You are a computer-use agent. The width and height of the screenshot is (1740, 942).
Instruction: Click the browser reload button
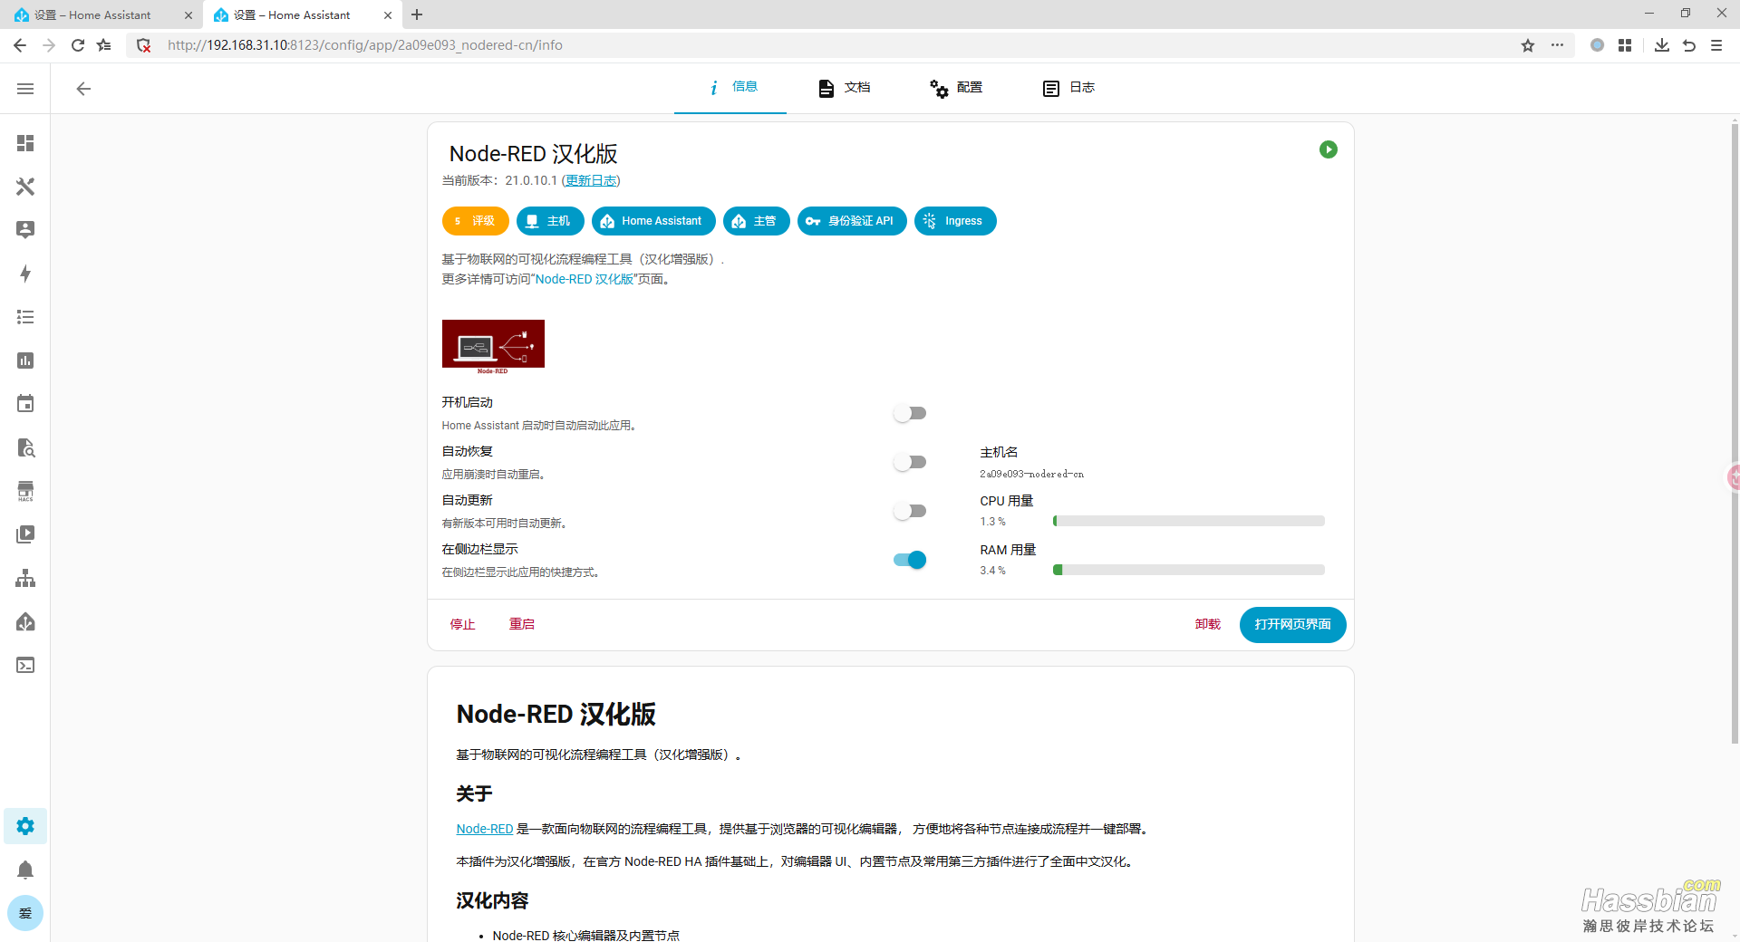click(x=78, y=45)
